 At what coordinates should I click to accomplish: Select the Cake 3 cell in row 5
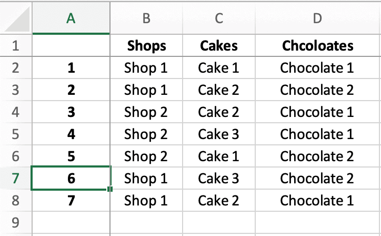point(218,134)
